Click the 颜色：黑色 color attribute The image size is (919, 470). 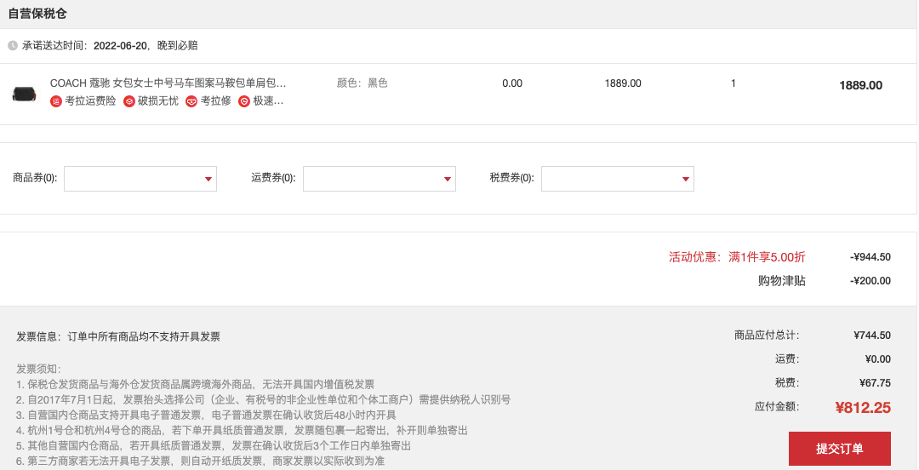(x=362, y=83)
